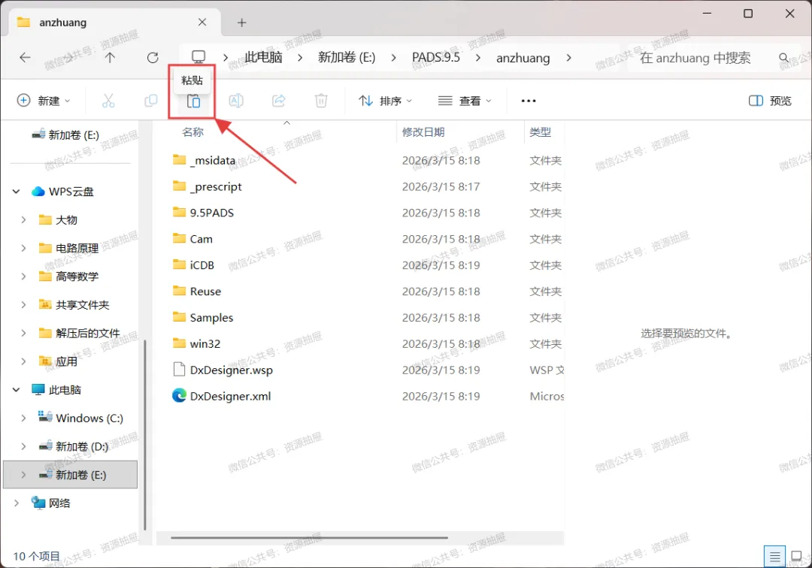Click the WPS云盘 cloud icon
The height and width of the screenshot is (568, 812).
pos(38,192)
